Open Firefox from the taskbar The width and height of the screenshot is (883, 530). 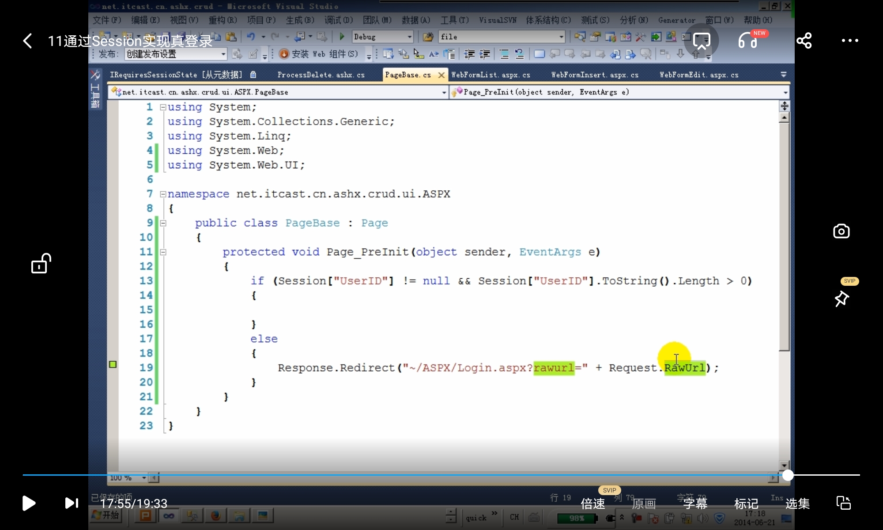(215, 515)
